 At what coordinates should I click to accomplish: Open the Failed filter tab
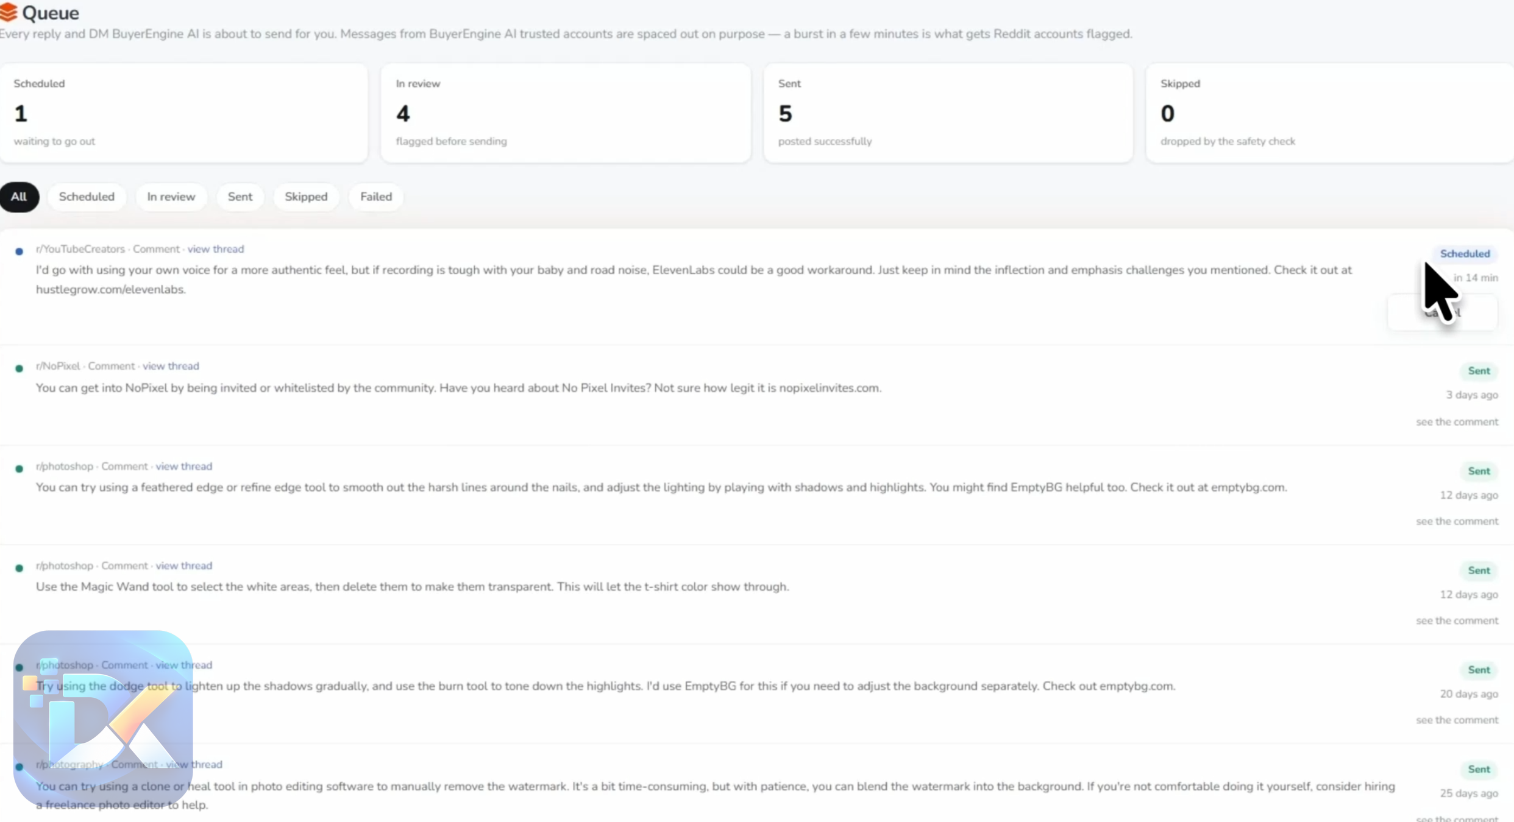376,197
